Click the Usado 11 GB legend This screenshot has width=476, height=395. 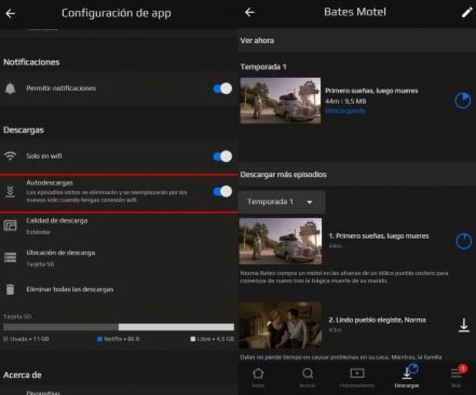point(26,339)
